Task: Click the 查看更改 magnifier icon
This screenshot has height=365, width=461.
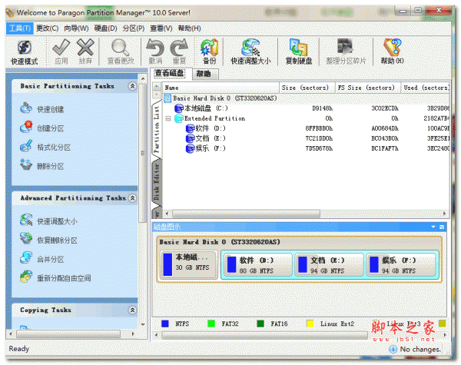Action: [121, 48]
